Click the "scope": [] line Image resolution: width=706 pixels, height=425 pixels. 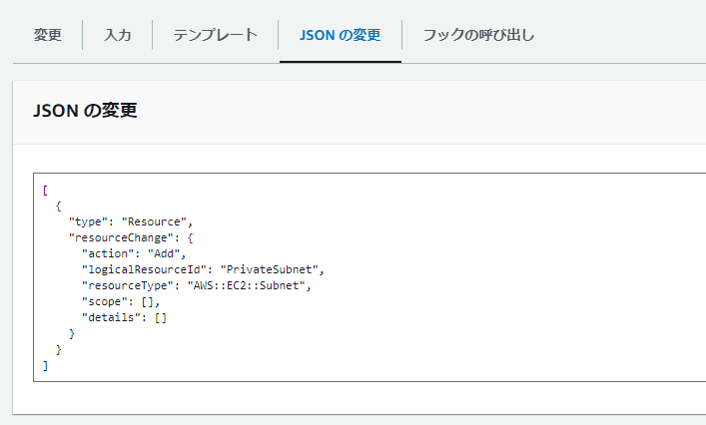coord(121,301)
